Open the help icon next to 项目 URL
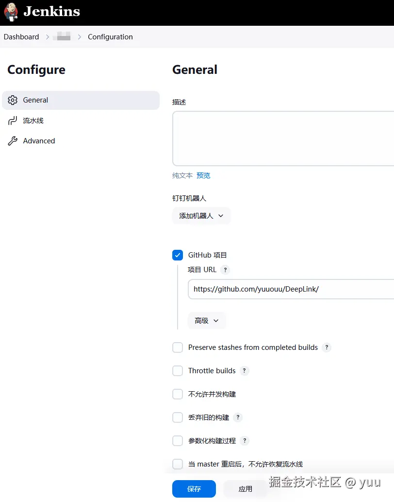Viewport: 394px width, 502px height. click(x=225, y=270)
